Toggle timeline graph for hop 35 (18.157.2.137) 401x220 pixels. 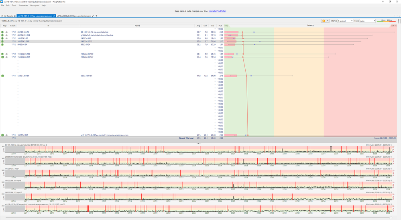6,135
